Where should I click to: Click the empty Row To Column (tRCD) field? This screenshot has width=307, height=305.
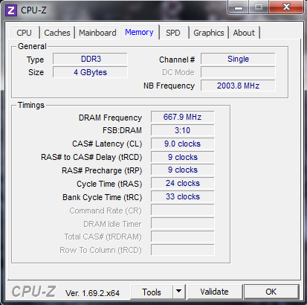[182, 250]
